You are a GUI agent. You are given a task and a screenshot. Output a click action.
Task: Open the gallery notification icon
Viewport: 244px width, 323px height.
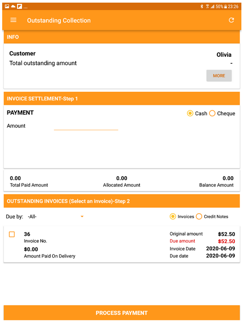(x=7, y=7)
